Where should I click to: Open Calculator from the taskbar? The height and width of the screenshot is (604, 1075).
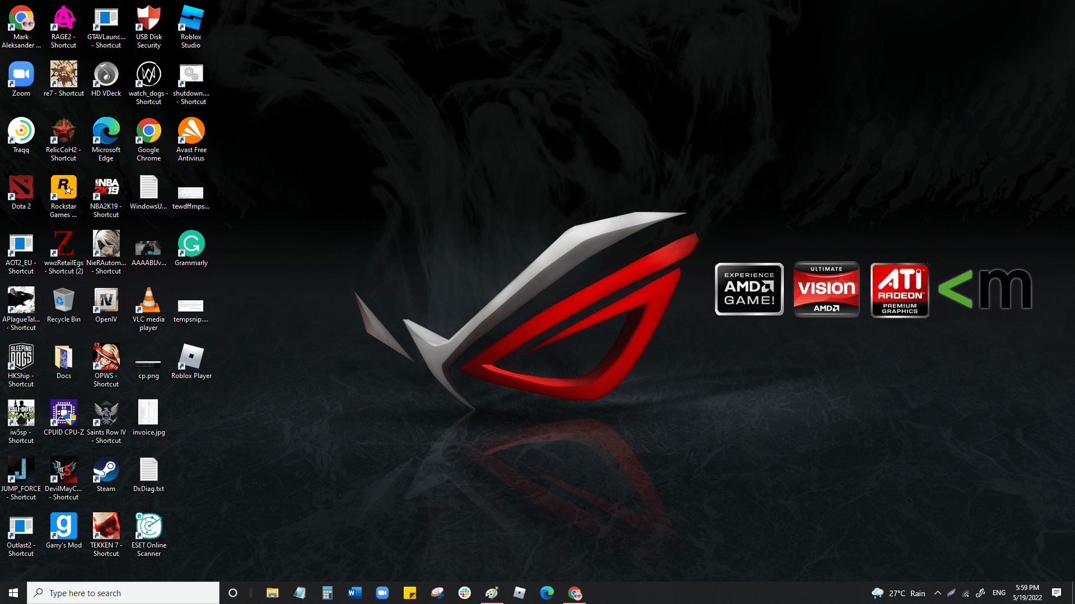pos(328,593)
